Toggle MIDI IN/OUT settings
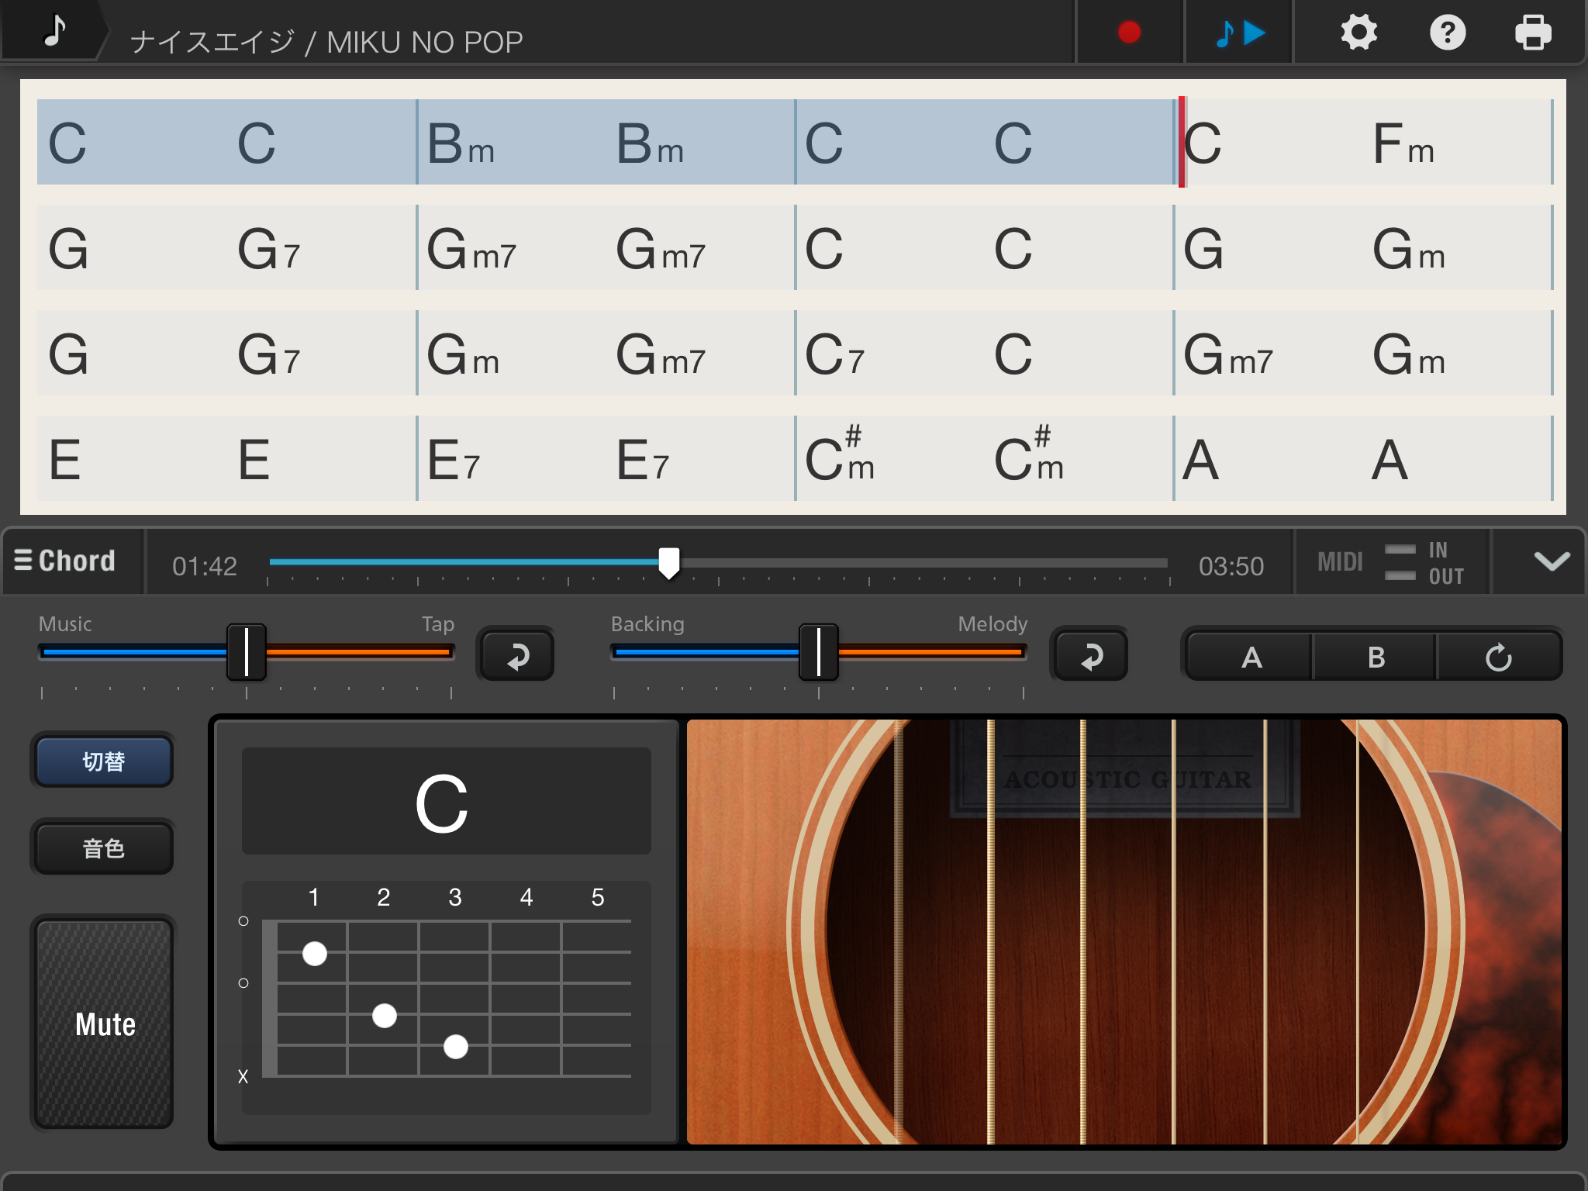Screen dimensions: 1588x1191 click(x=1391, y=562)
